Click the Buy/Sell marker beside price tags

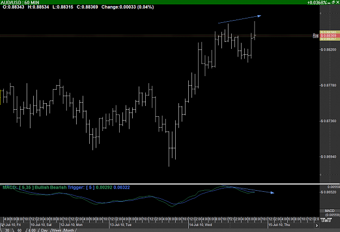pyautogui.click(x=316, y=36)
